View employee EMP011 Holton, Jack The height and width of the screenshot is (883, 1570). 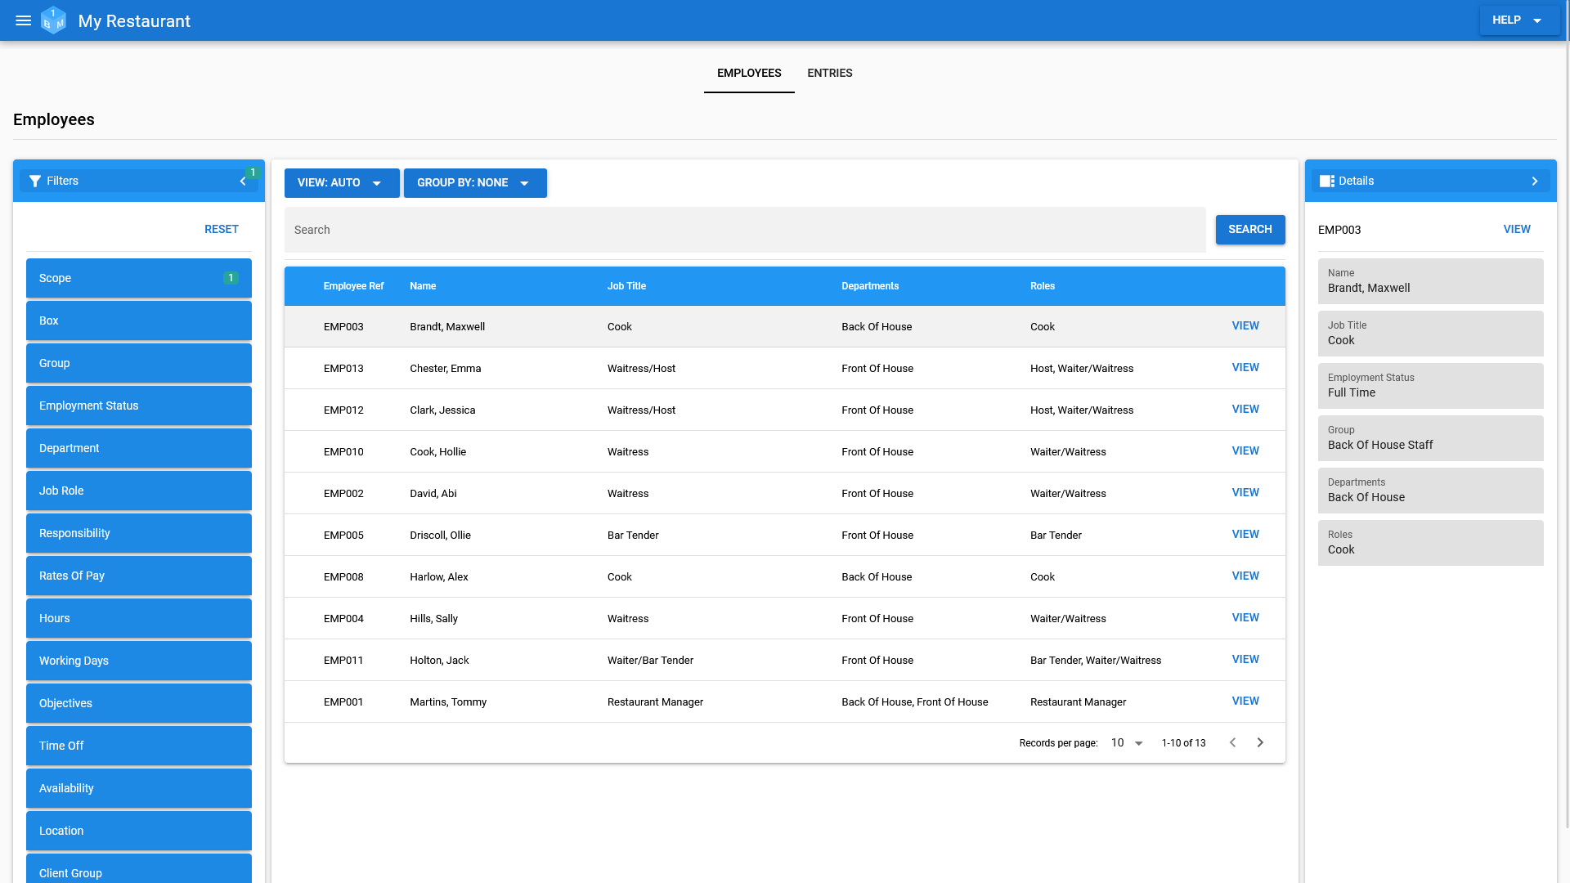[x=1245, y=659]
